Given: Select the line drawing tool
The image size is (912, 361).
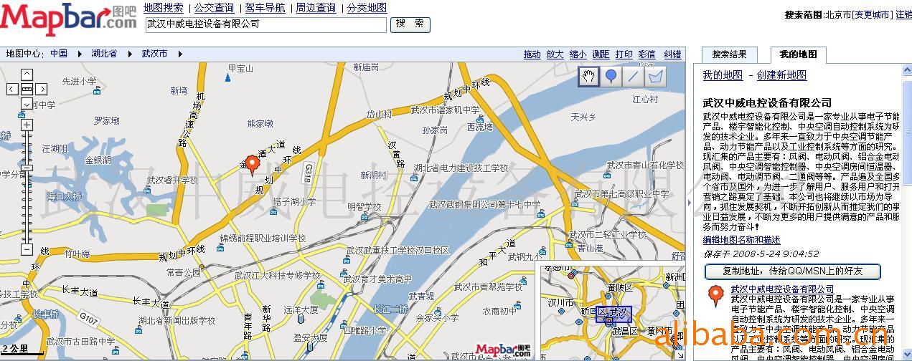Looking at the screenshot, I should pyautogui.click(x=633, y=77).
